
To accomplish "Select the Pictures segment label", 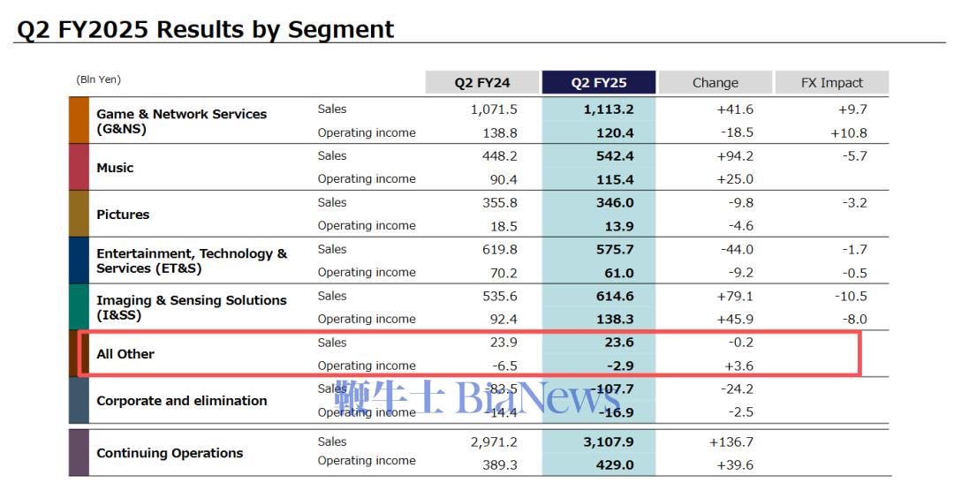I will pyautogui.click(x=123, y=215).
